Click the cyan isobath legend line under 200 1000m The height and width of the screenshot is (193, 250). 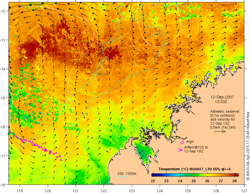pos(123,177)
